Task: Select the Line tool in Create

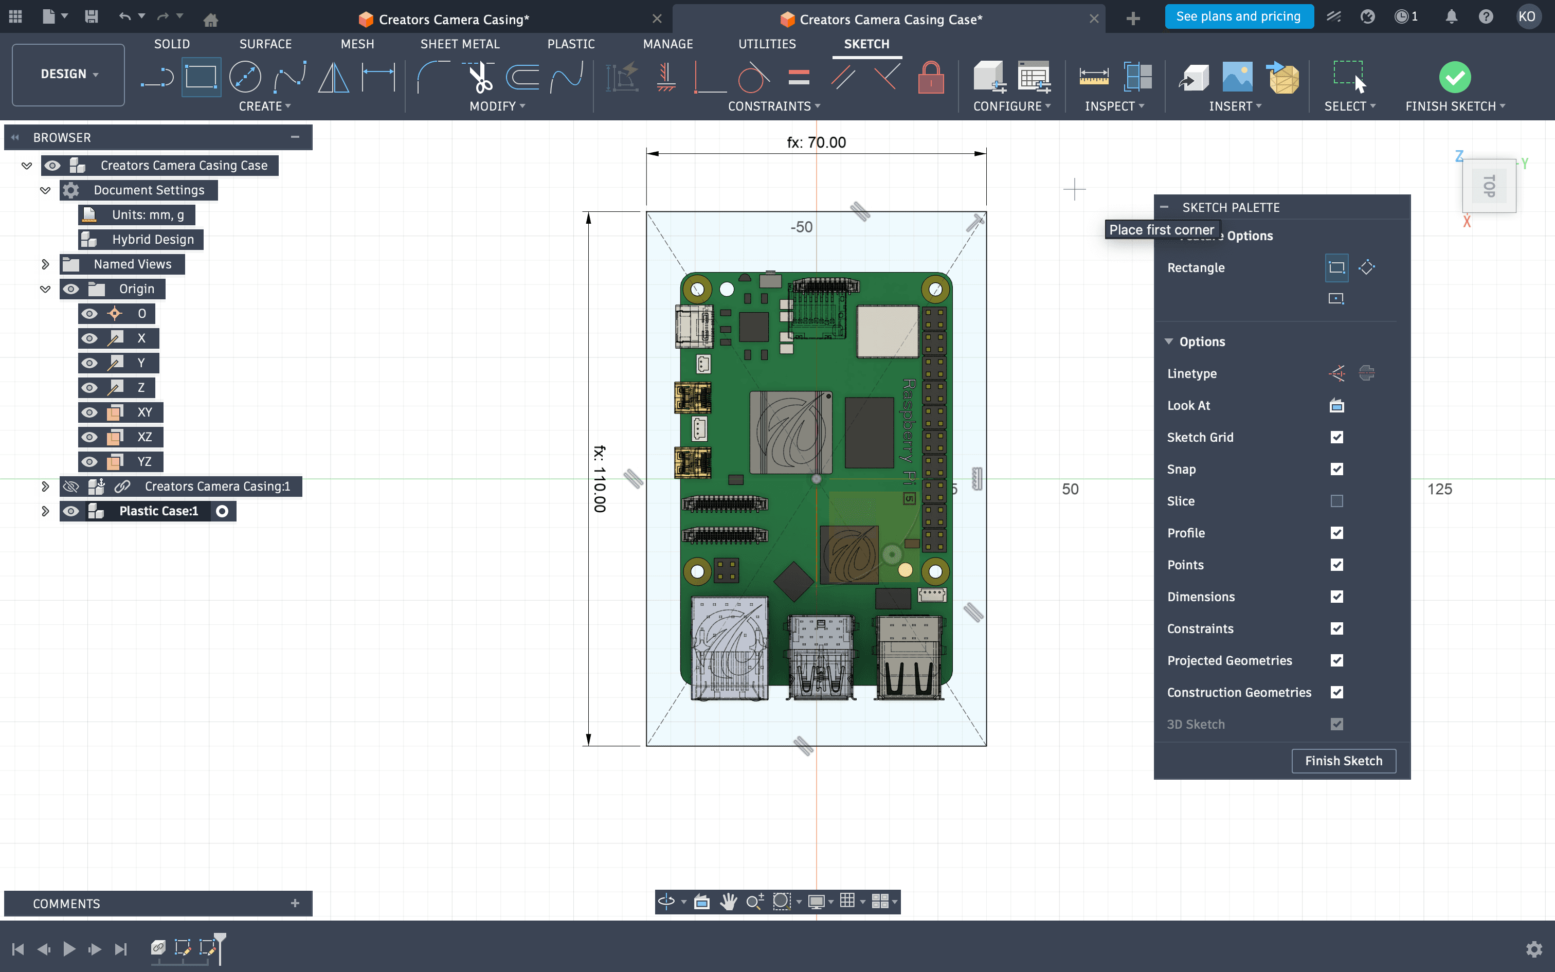Action: coord(157,78)
